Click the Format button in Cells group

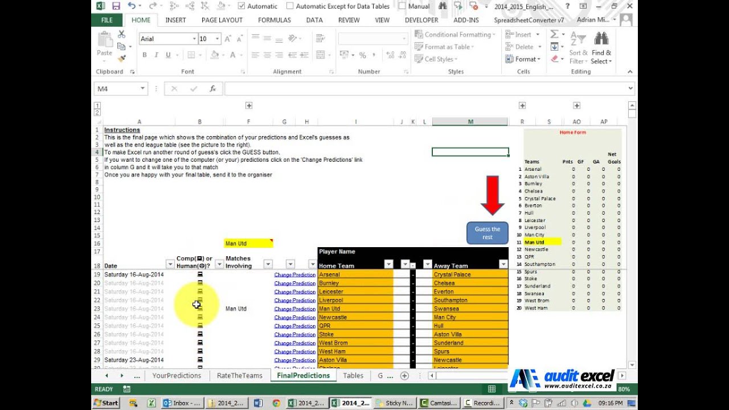(523, 59)
